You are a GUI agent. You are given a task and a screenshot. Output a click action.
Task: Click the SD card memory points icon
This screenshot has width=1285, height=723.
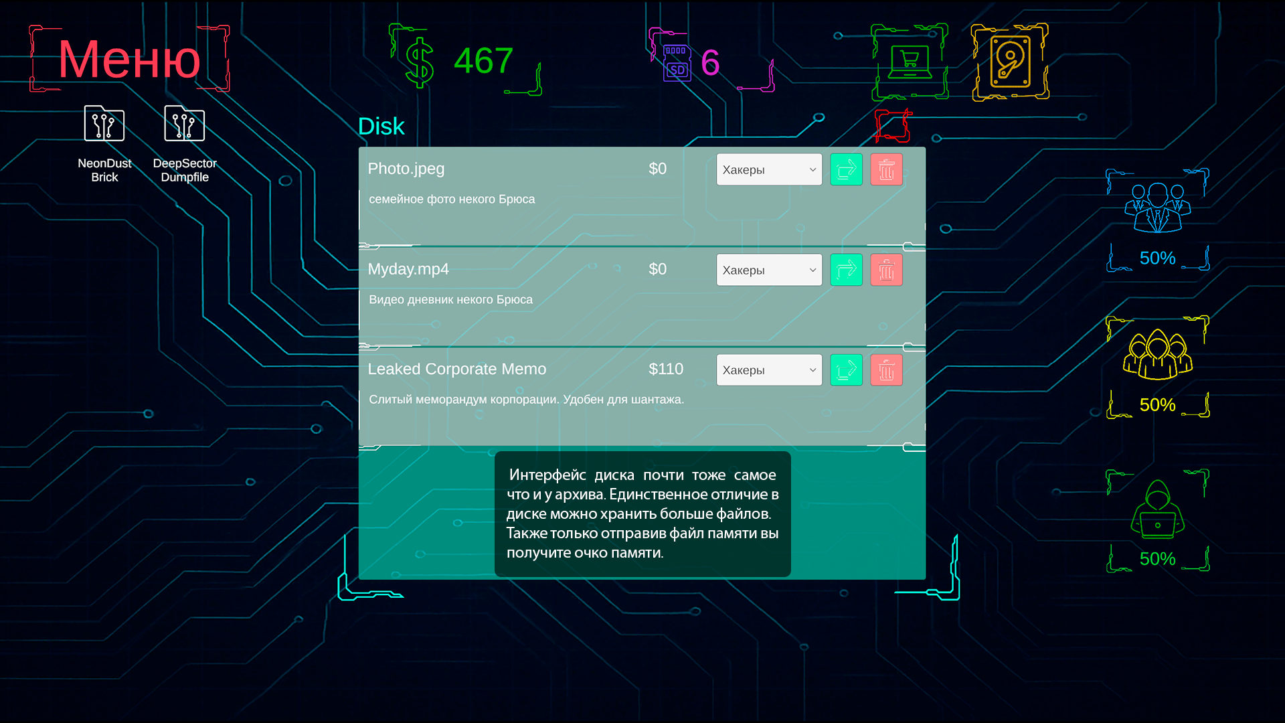677,64
